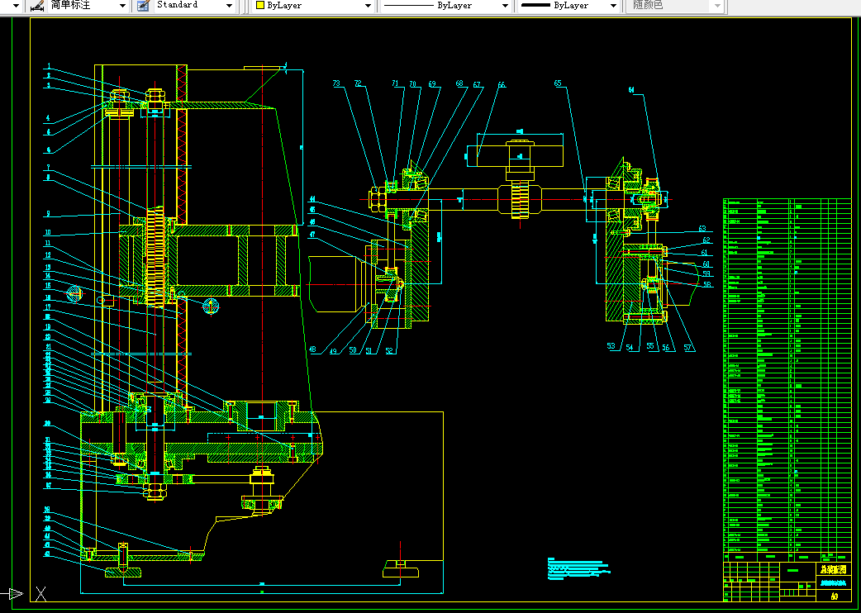Open the 随颜色 plot style dropdown
Viewport: 861px width, 613px height.
(717, 6)
